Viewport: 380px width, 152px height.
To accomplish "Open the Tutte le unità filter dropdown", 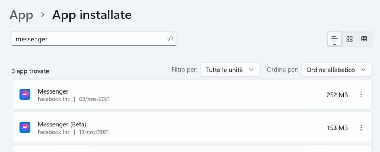I will (x=230, y=70).
